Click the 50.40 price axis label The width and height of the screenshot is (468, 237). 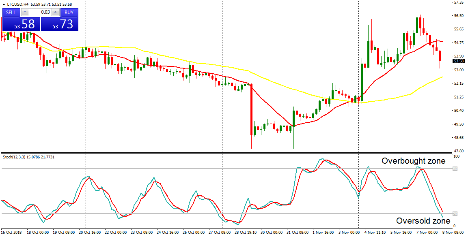pyautogui.click(x=458, y=111)
